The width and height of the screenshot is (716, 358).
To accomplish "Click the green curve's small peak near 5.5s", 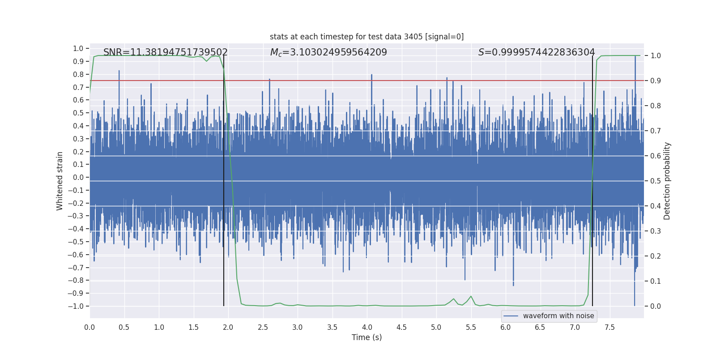I will tap(471, 296).
